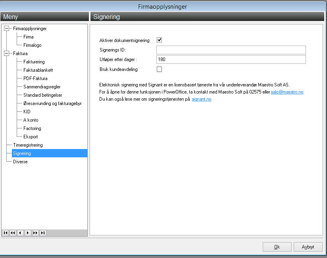The width and height of the screenshot is (327, 258).
Task: Focus the Signerings ID input field
Action: (231, 50)
